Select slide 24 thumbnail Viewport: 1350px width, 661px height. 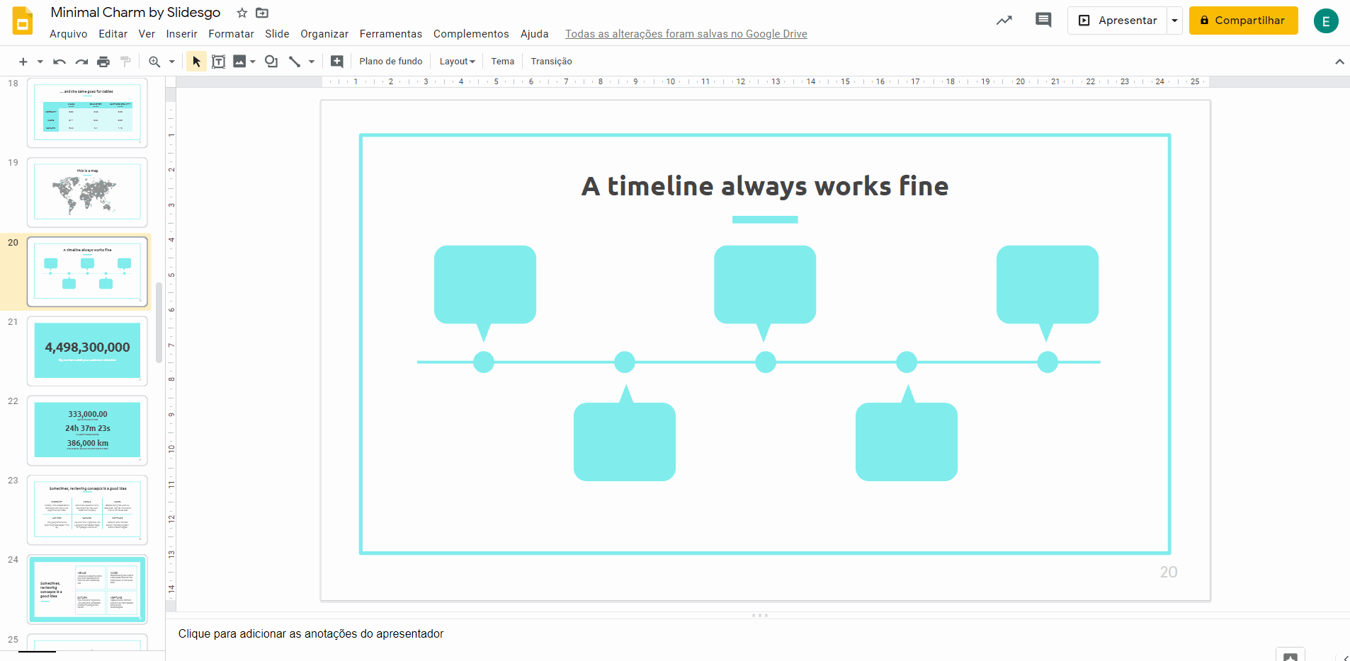87,590
